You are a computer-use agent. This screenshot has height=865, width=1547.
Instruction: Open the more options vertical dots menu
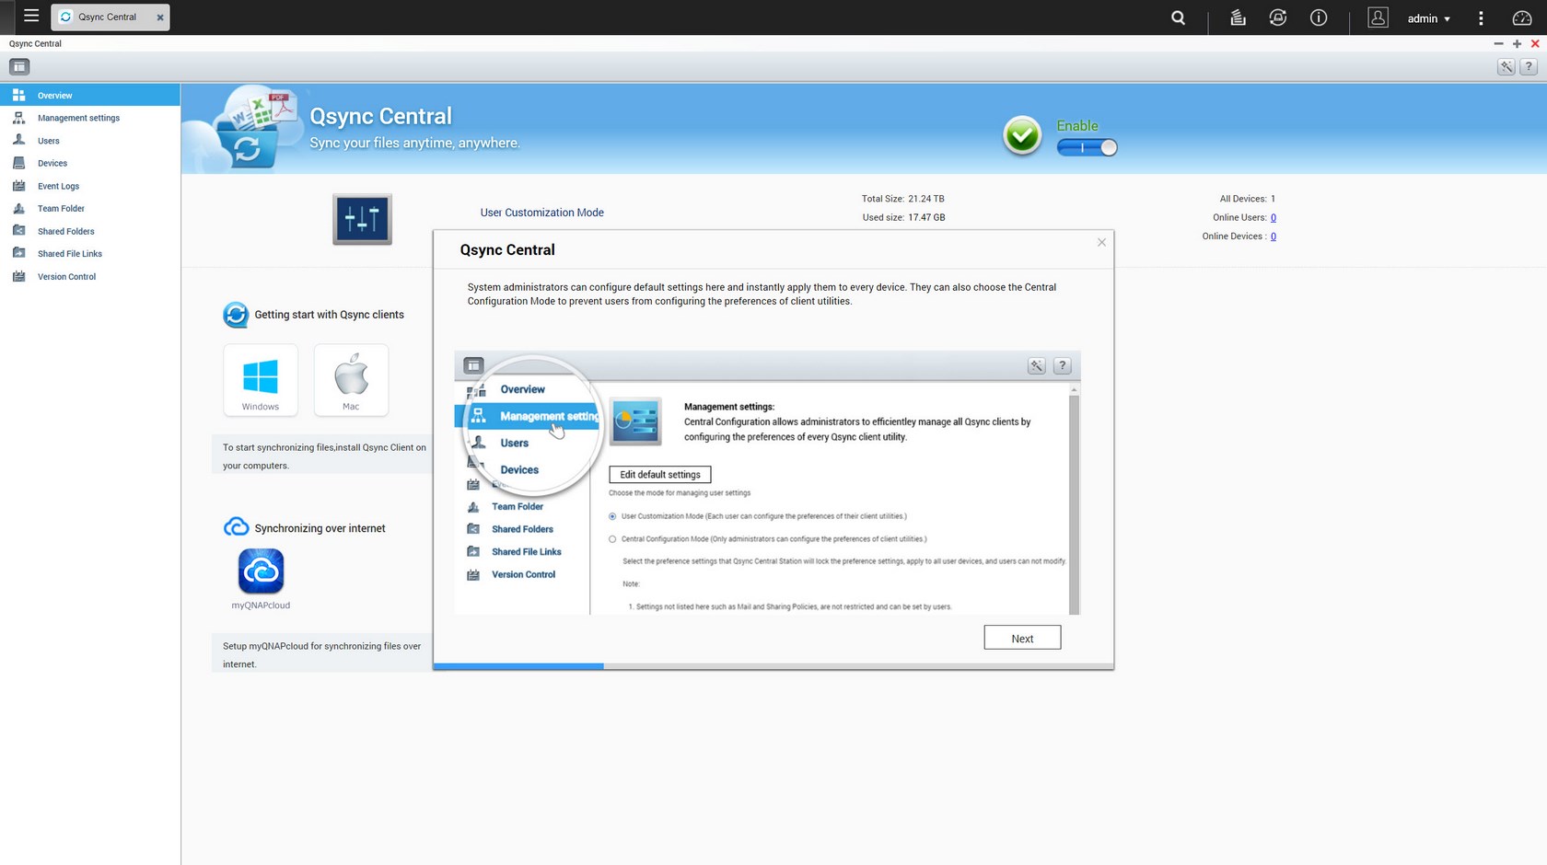[x=1481, y=18]
